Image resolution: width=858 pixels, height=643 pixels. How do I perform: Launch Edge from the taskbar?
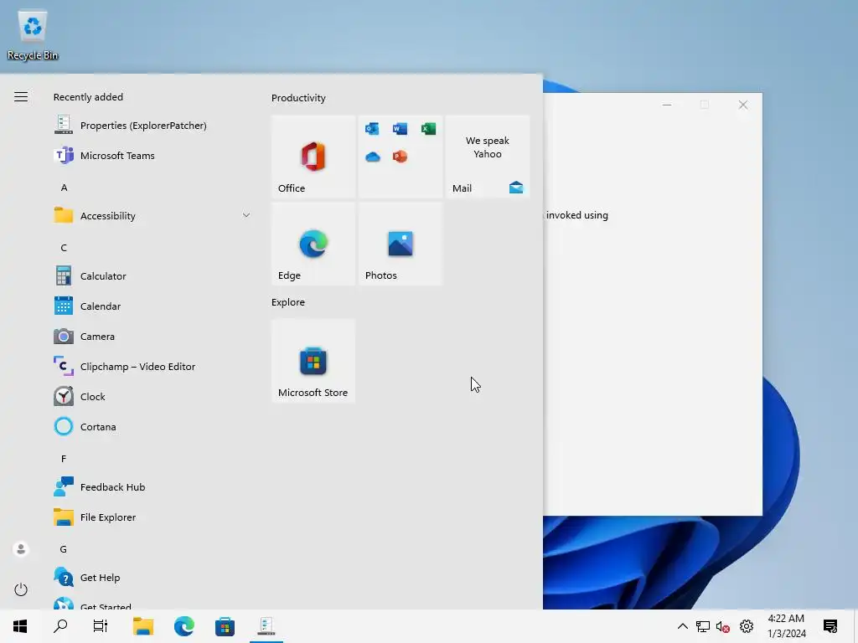click(183, 626)
